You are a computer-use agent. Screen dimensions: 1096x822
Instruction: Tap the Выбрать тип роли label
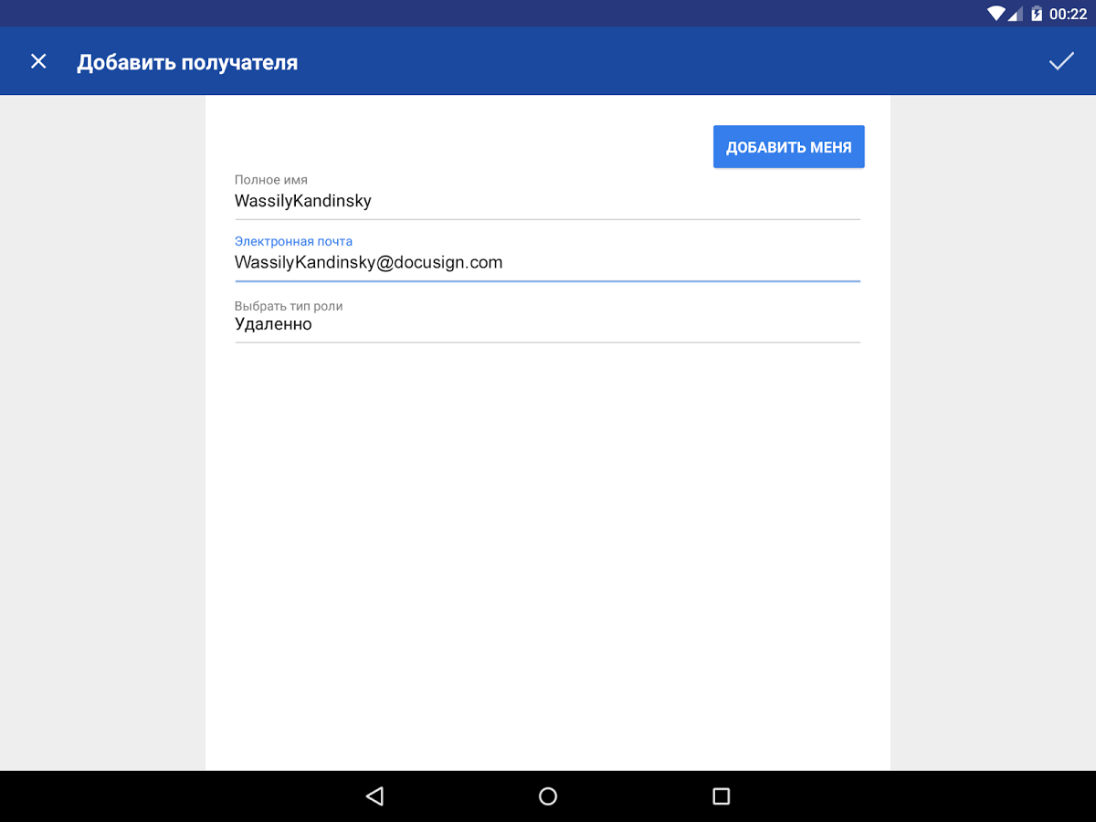pos(289,306)
